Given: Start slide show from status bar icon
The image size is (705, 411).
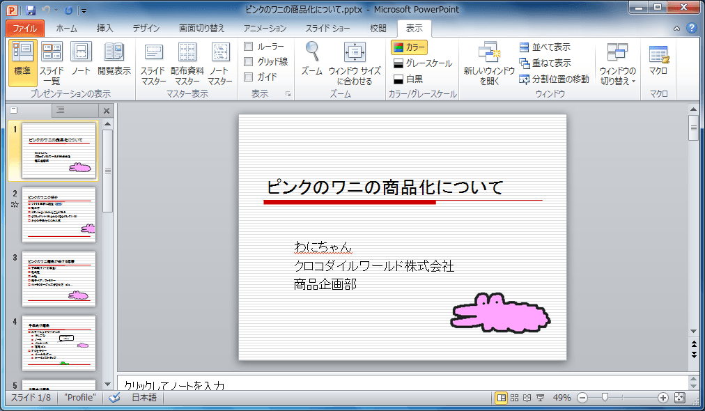Looking at the screenshot, I should click(x=540, y=398).
